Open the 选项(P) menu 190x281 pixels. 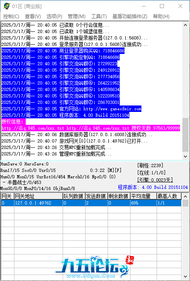point(54,17)
